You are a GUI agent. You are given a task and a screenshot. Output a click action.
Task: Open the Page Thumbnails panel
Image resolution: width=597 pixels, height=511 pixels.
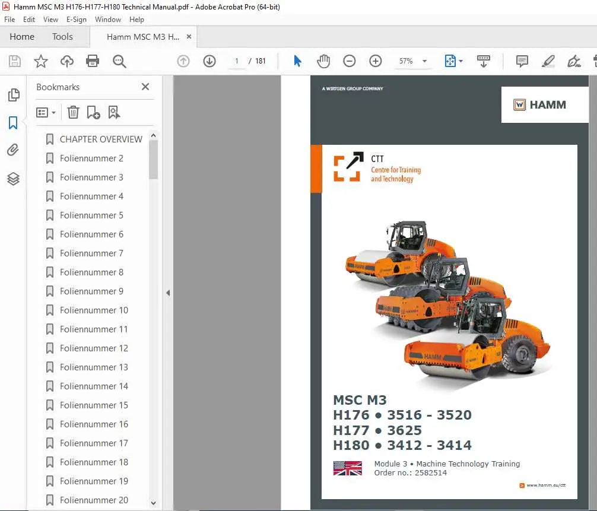tap(13, 95)
